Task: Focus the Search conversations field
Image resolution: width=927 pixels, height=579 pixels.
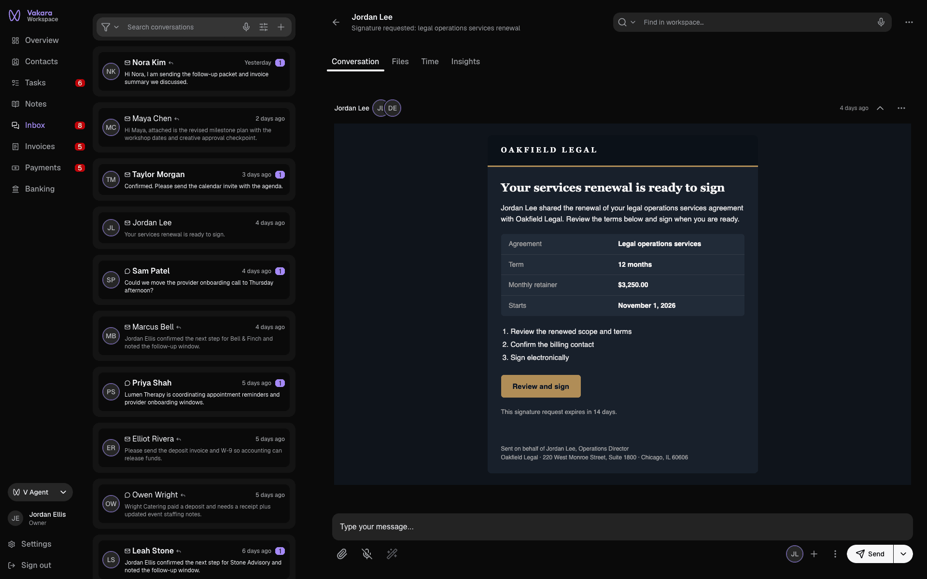Action: [182, 27]
